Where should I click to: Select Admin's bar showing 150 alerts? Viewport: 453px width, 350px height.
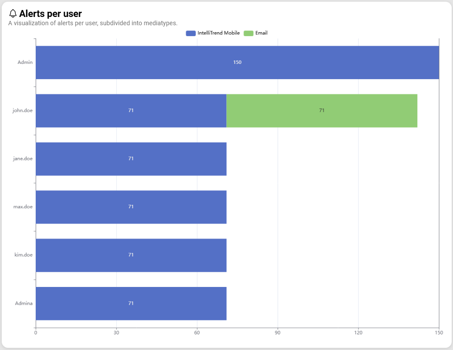coord(237,62)
